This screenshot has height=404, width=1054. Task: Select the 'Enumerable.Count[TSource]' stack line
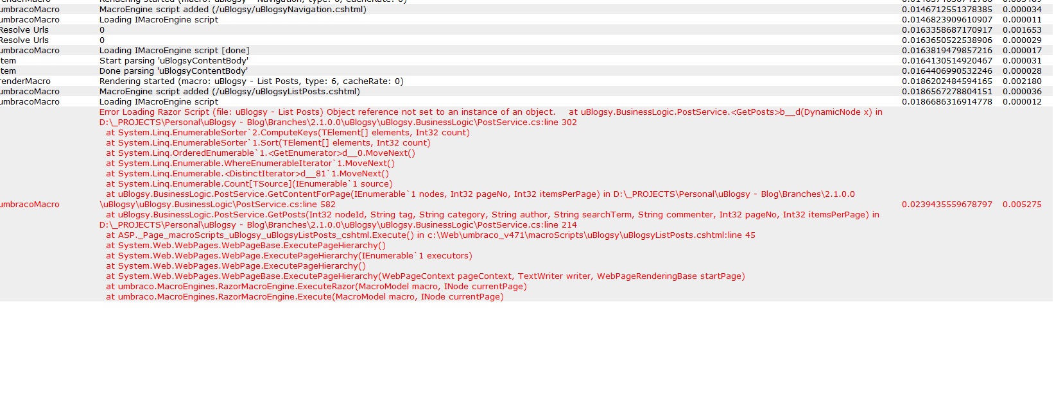pyautogui.click(x=249, y=184)
